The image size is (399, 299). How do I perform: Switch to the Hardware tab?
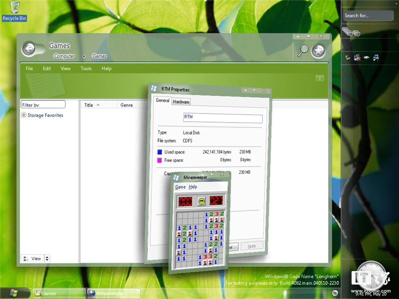(181, 101)
